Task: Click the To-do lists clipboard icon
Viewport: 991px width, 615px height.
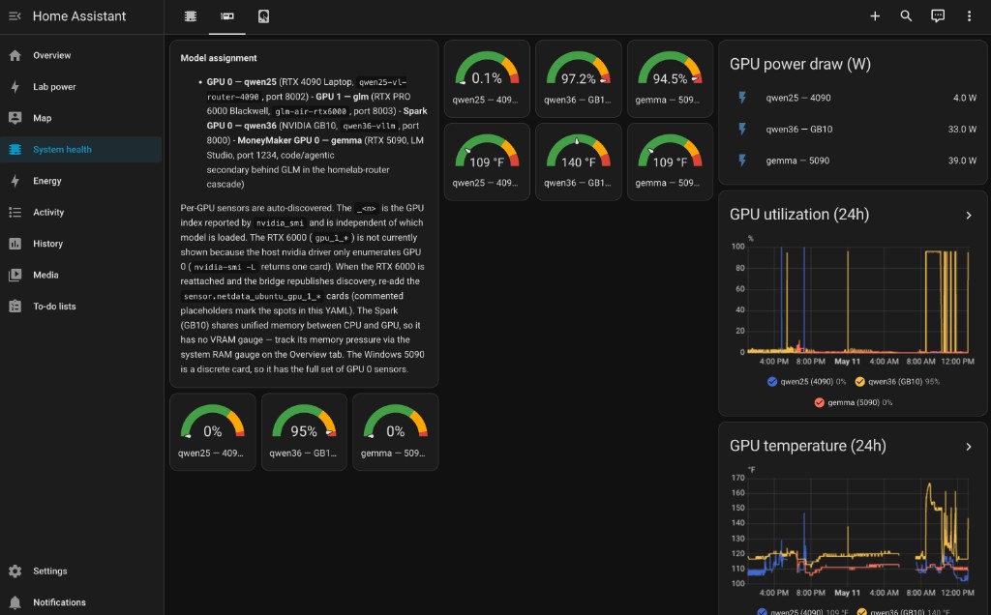Action: pyautogui.click(x=15, y=307)
